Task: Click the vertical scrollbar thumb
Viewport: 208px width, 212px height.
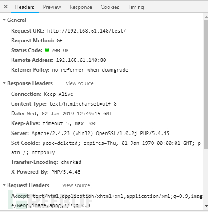Action: 206,85
